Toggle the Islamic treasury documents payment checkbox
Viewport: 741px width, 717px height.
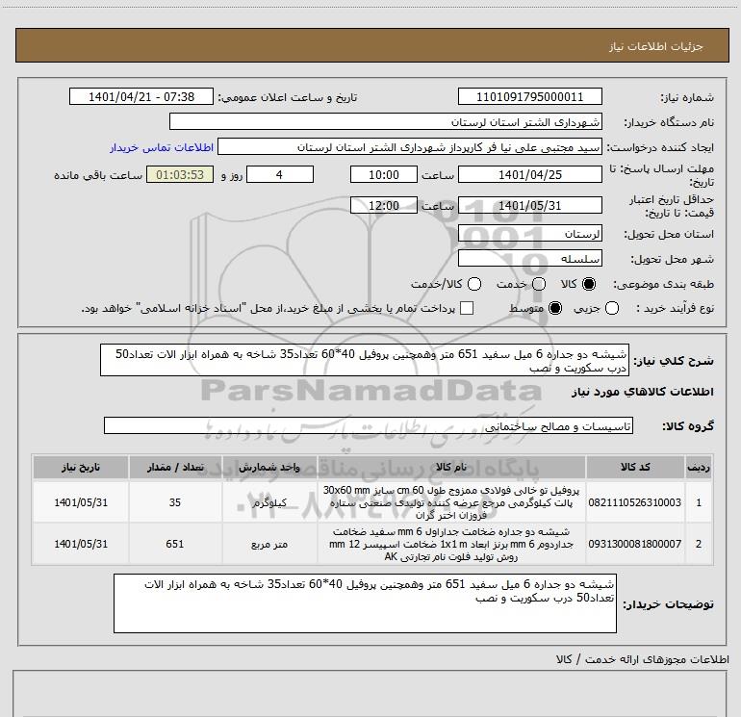coord(467,308)
